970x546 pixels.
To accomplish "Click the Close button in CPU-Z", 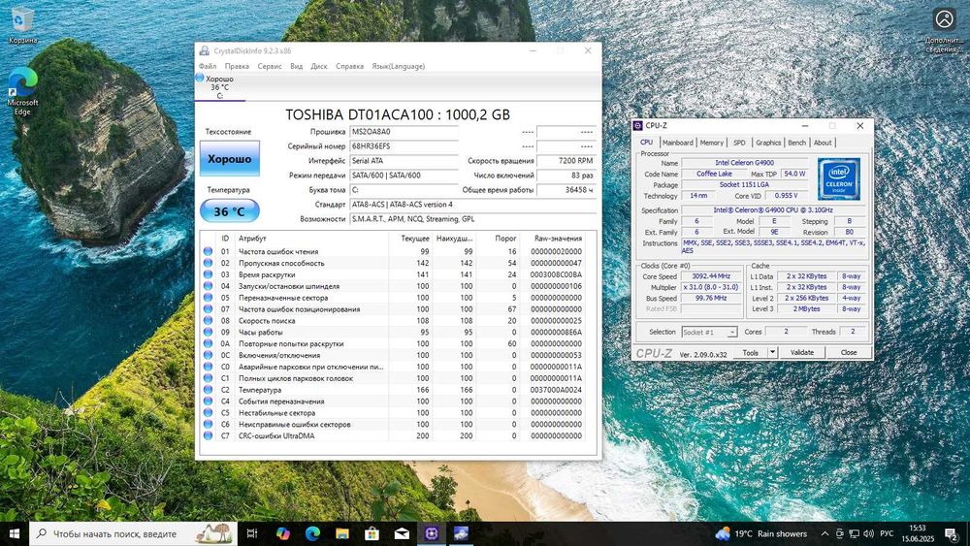I will [849, 352].
